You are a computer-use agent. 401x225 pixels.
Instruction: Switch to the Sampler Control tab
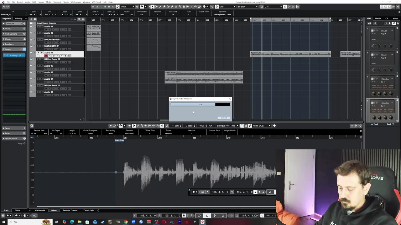(70, 210)
